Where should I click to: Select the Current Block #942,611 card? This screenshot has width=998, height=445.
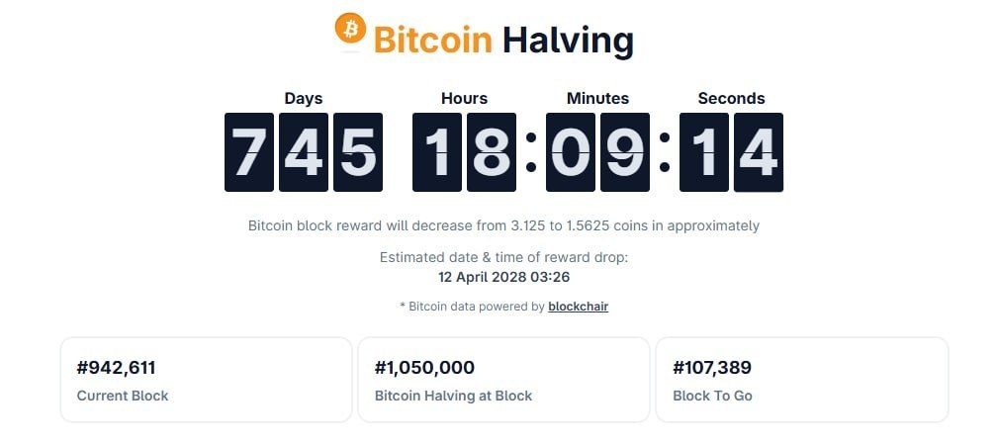point(206,380)
